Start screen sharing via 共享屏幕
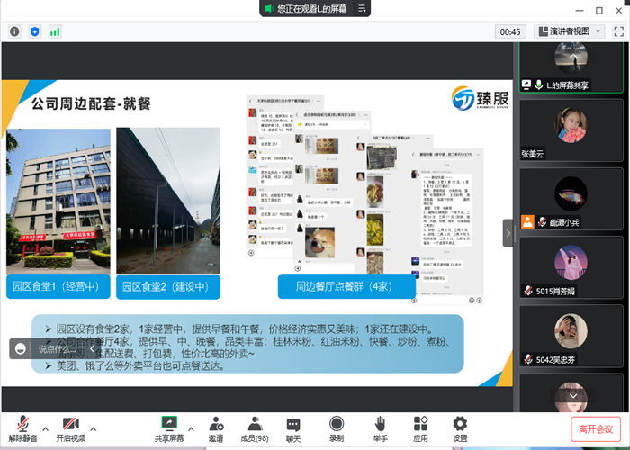Image resolution: width=630 pixels, height=450 pixels. coord(168,427)
